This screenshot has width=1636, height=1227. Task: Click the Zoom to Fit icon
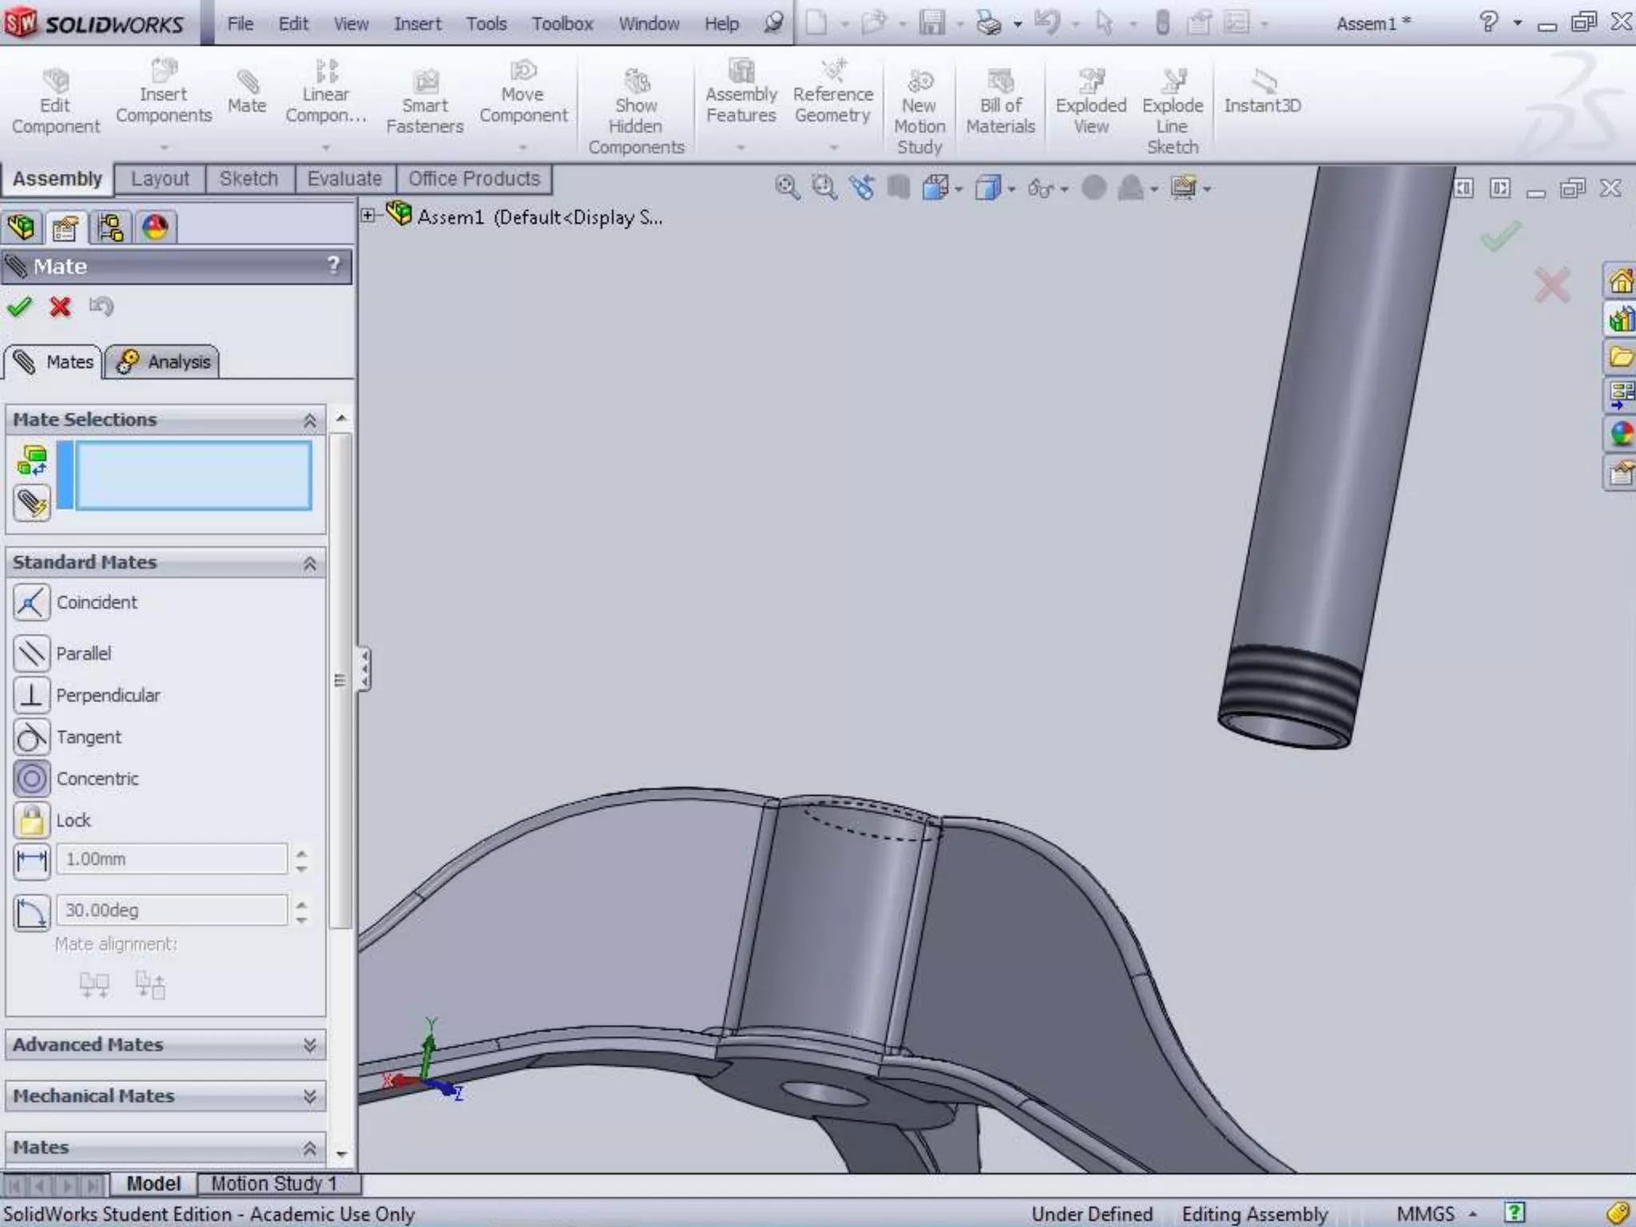click(x=787, y=188)
